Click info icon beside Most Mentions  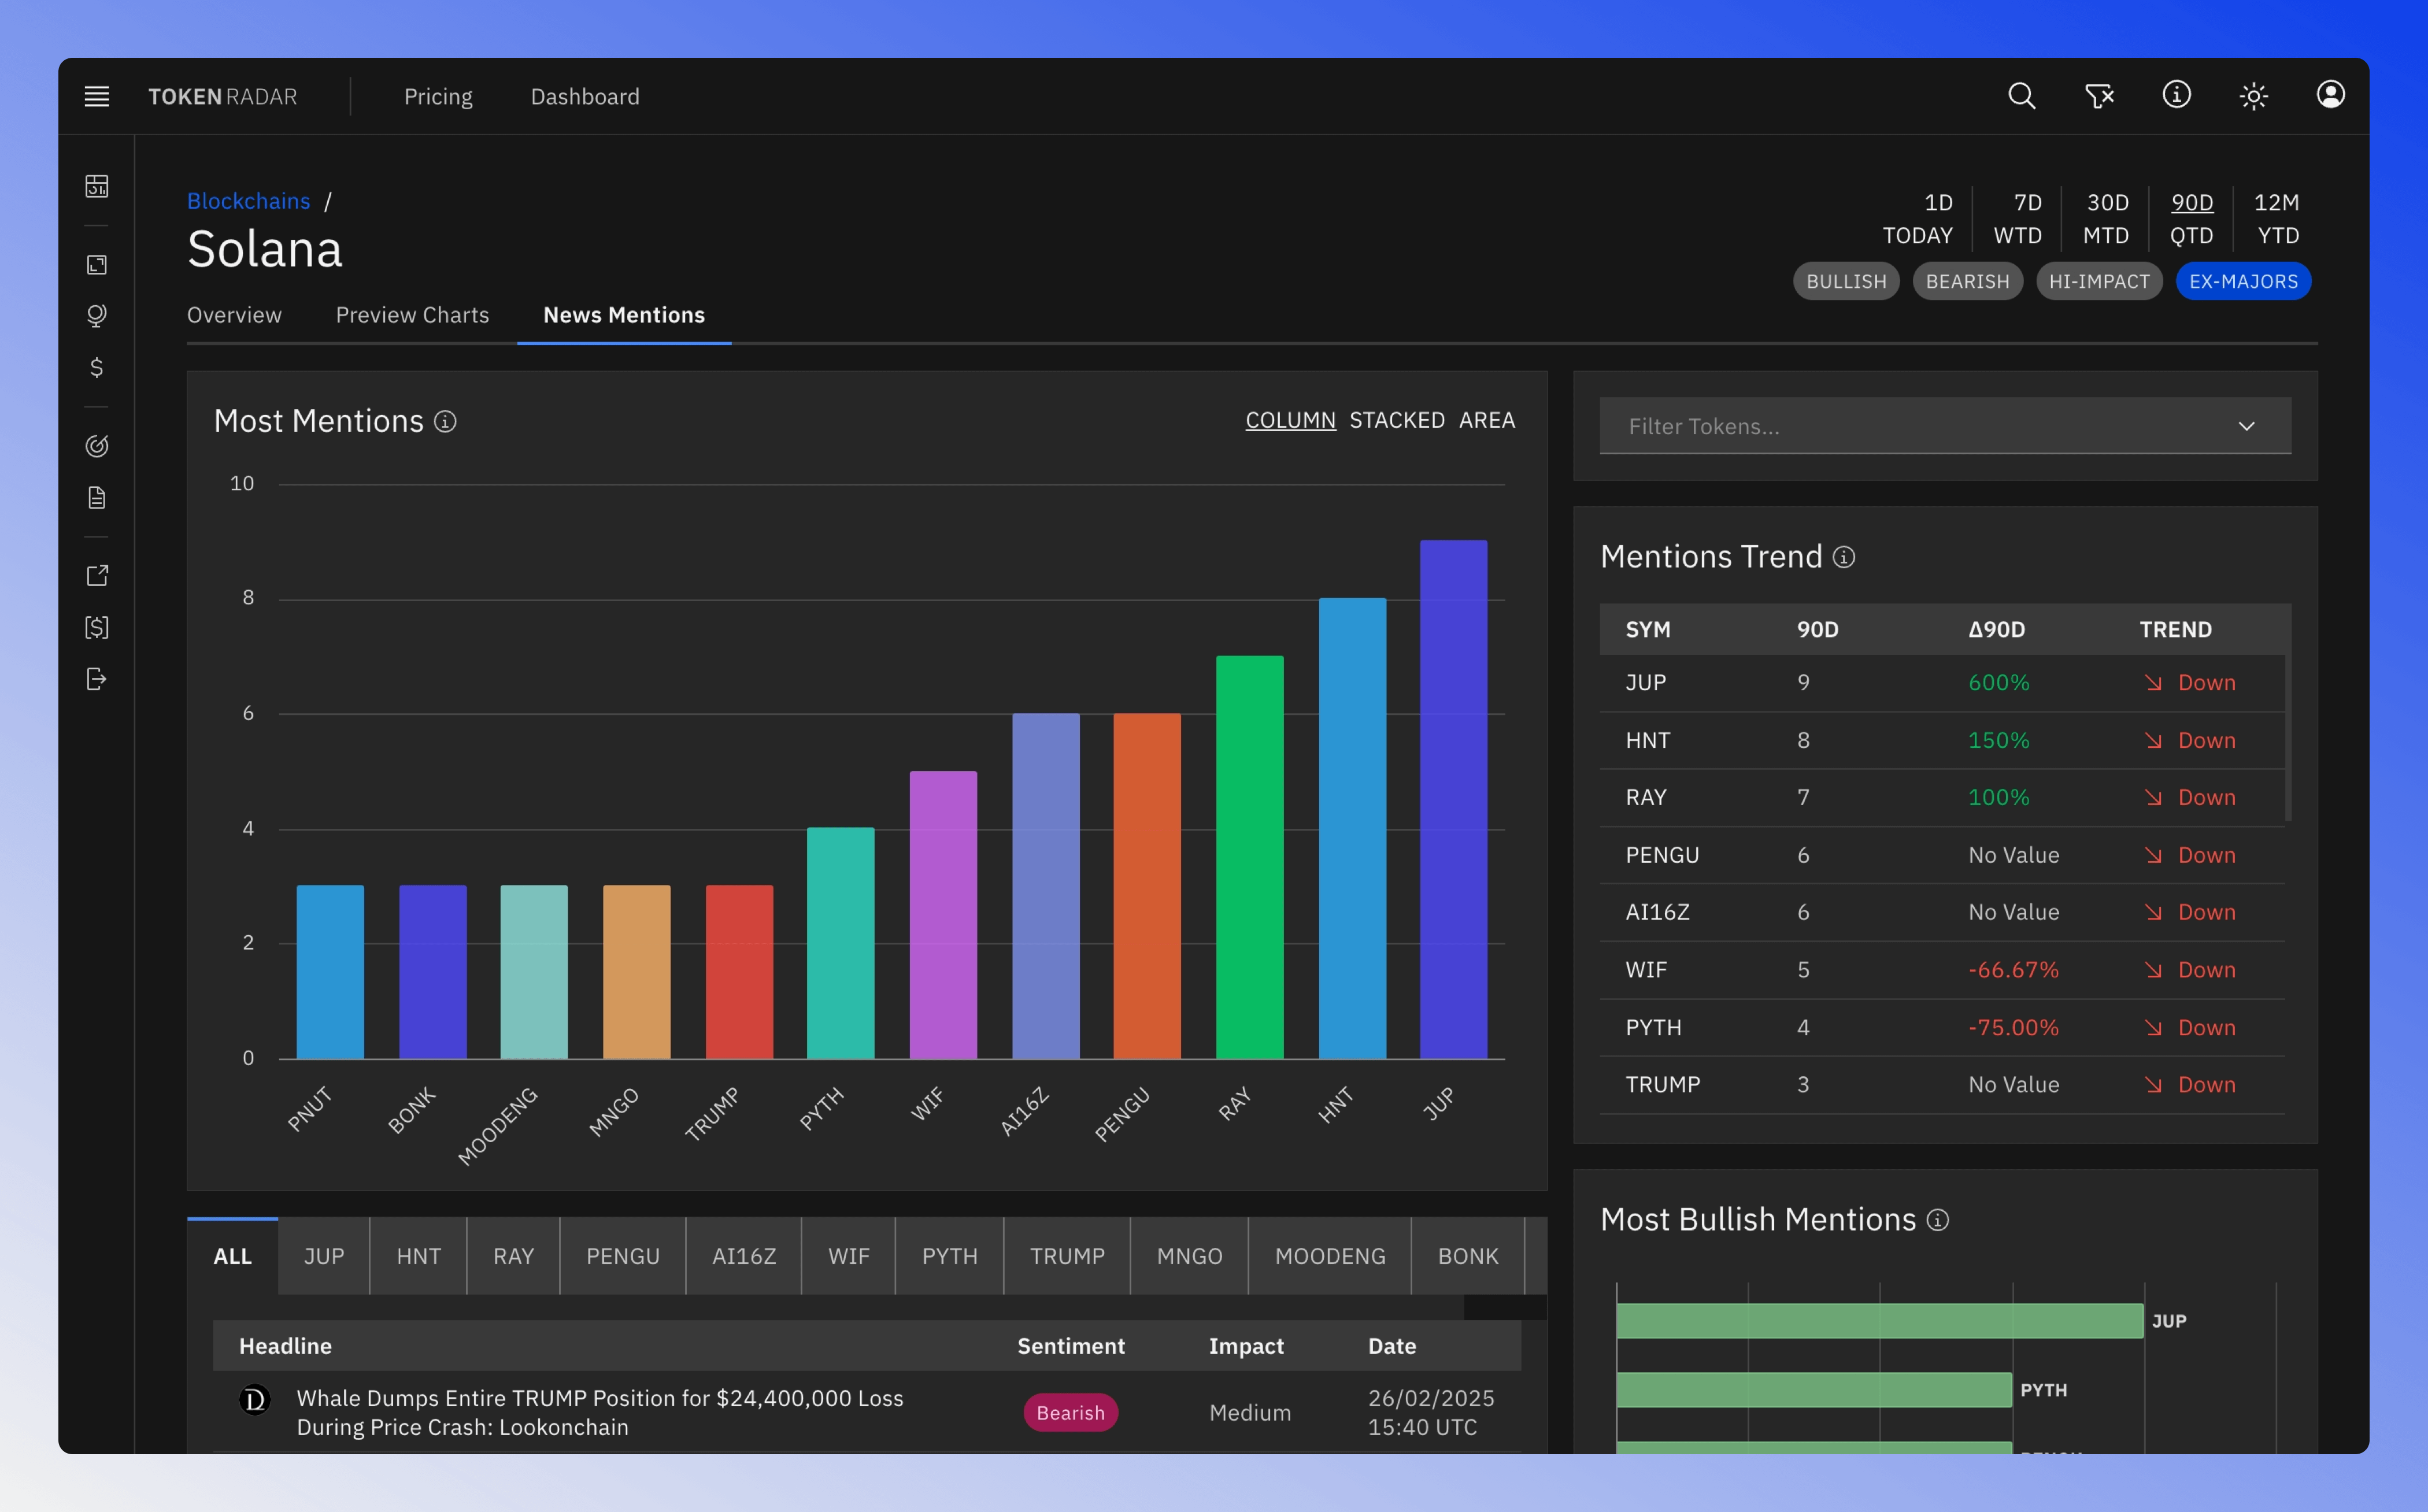[x=445, y=422]
